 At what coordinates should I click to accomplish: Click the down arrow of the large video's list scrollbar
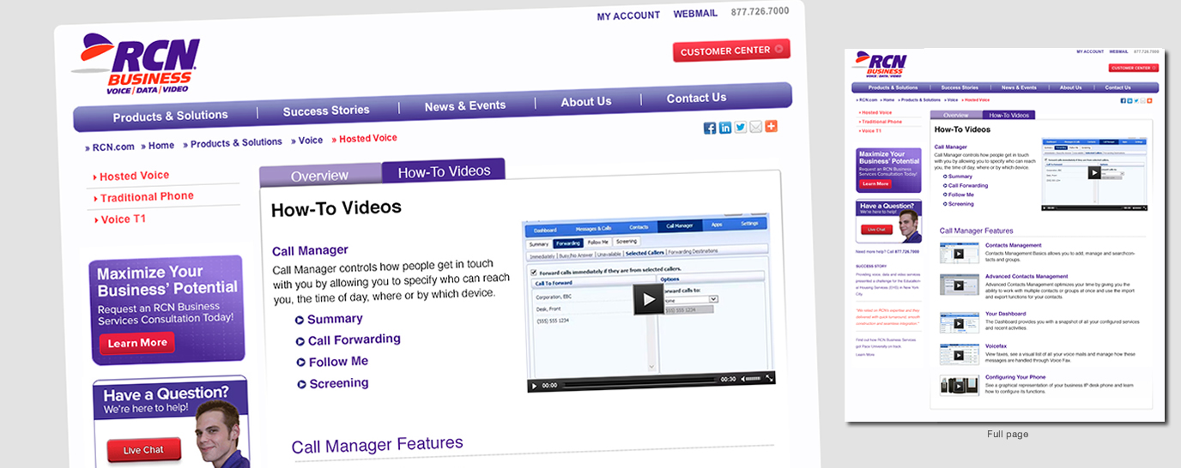click(651, 367)
